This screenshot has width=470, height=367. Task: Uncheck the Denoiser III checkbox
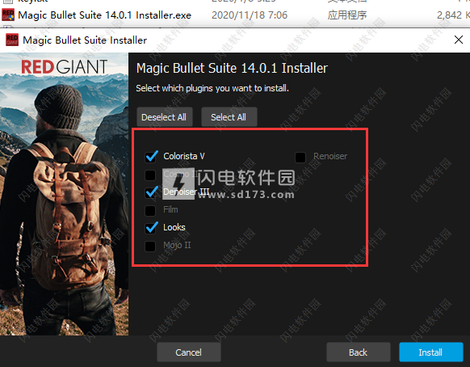point(151,192)
